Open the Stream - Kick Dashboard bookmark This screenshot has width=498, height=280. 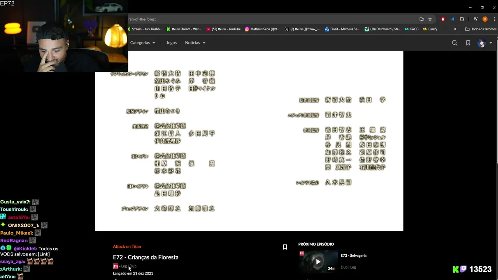[145, 29]
